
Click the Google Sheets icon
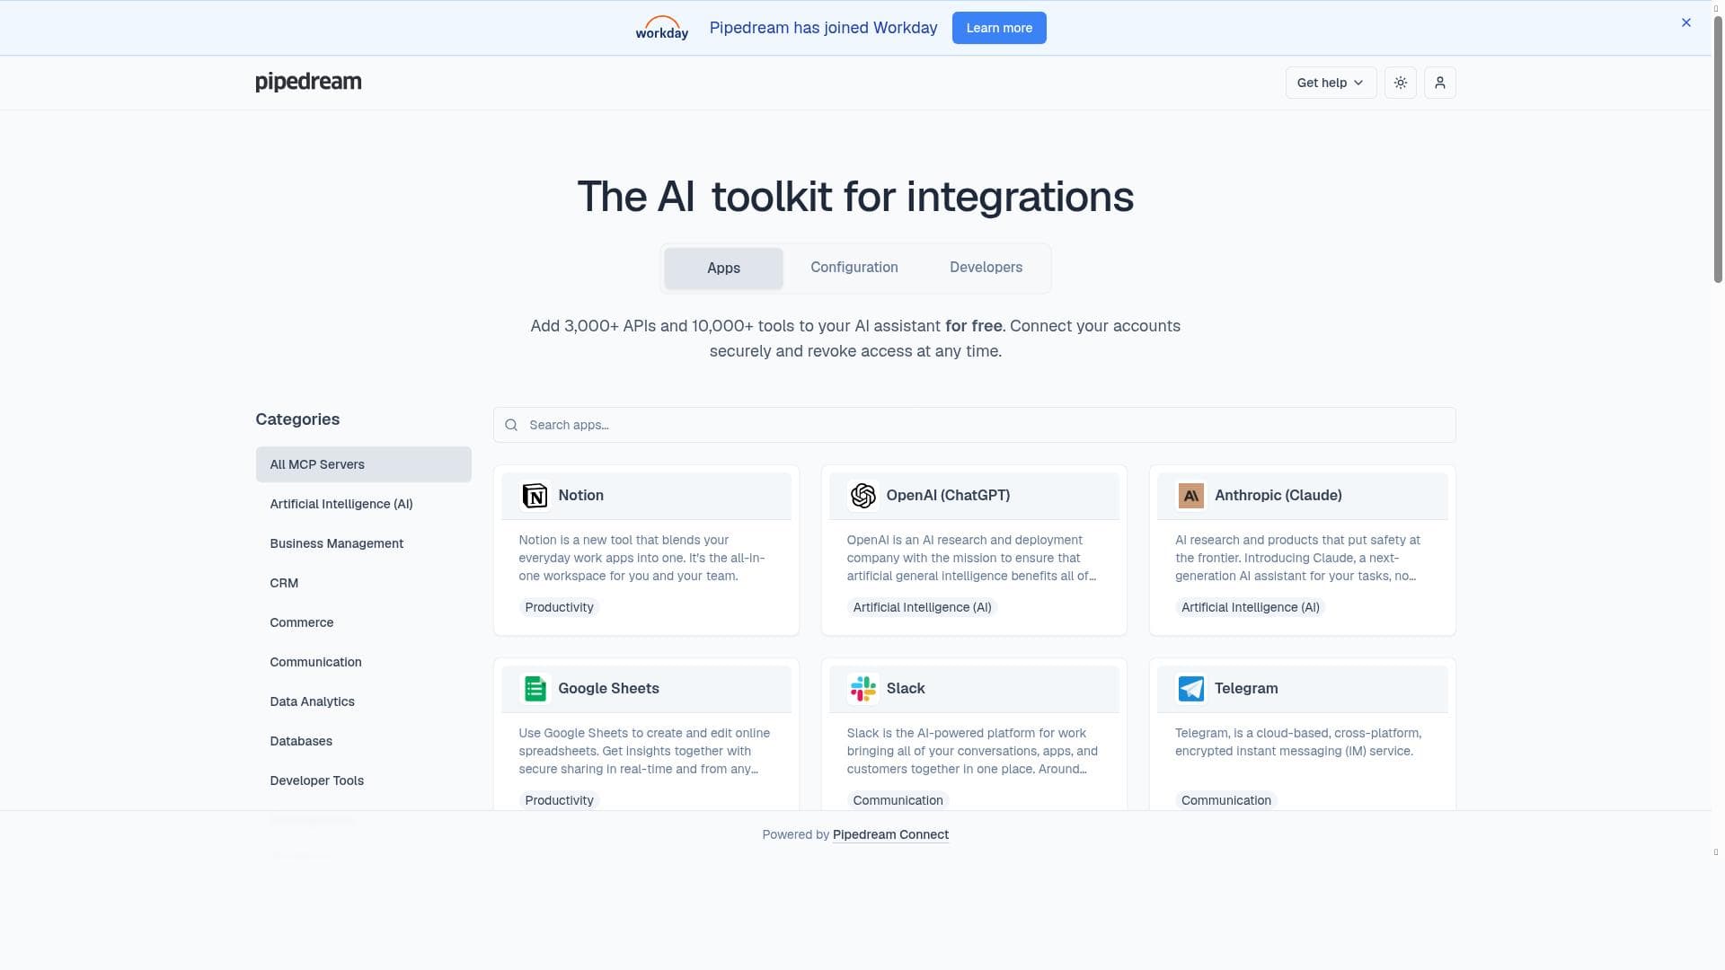535,689
